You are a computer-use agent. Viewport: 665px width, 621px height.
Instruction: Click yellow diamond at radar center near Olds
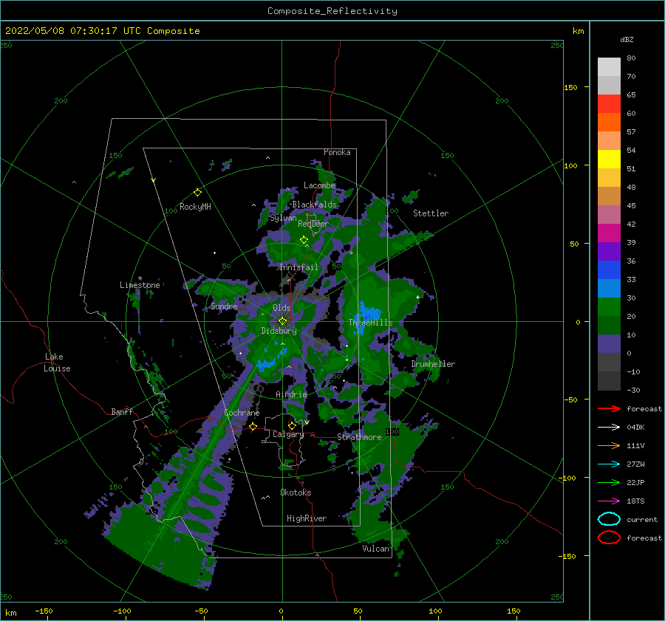[x=282, y=321]
